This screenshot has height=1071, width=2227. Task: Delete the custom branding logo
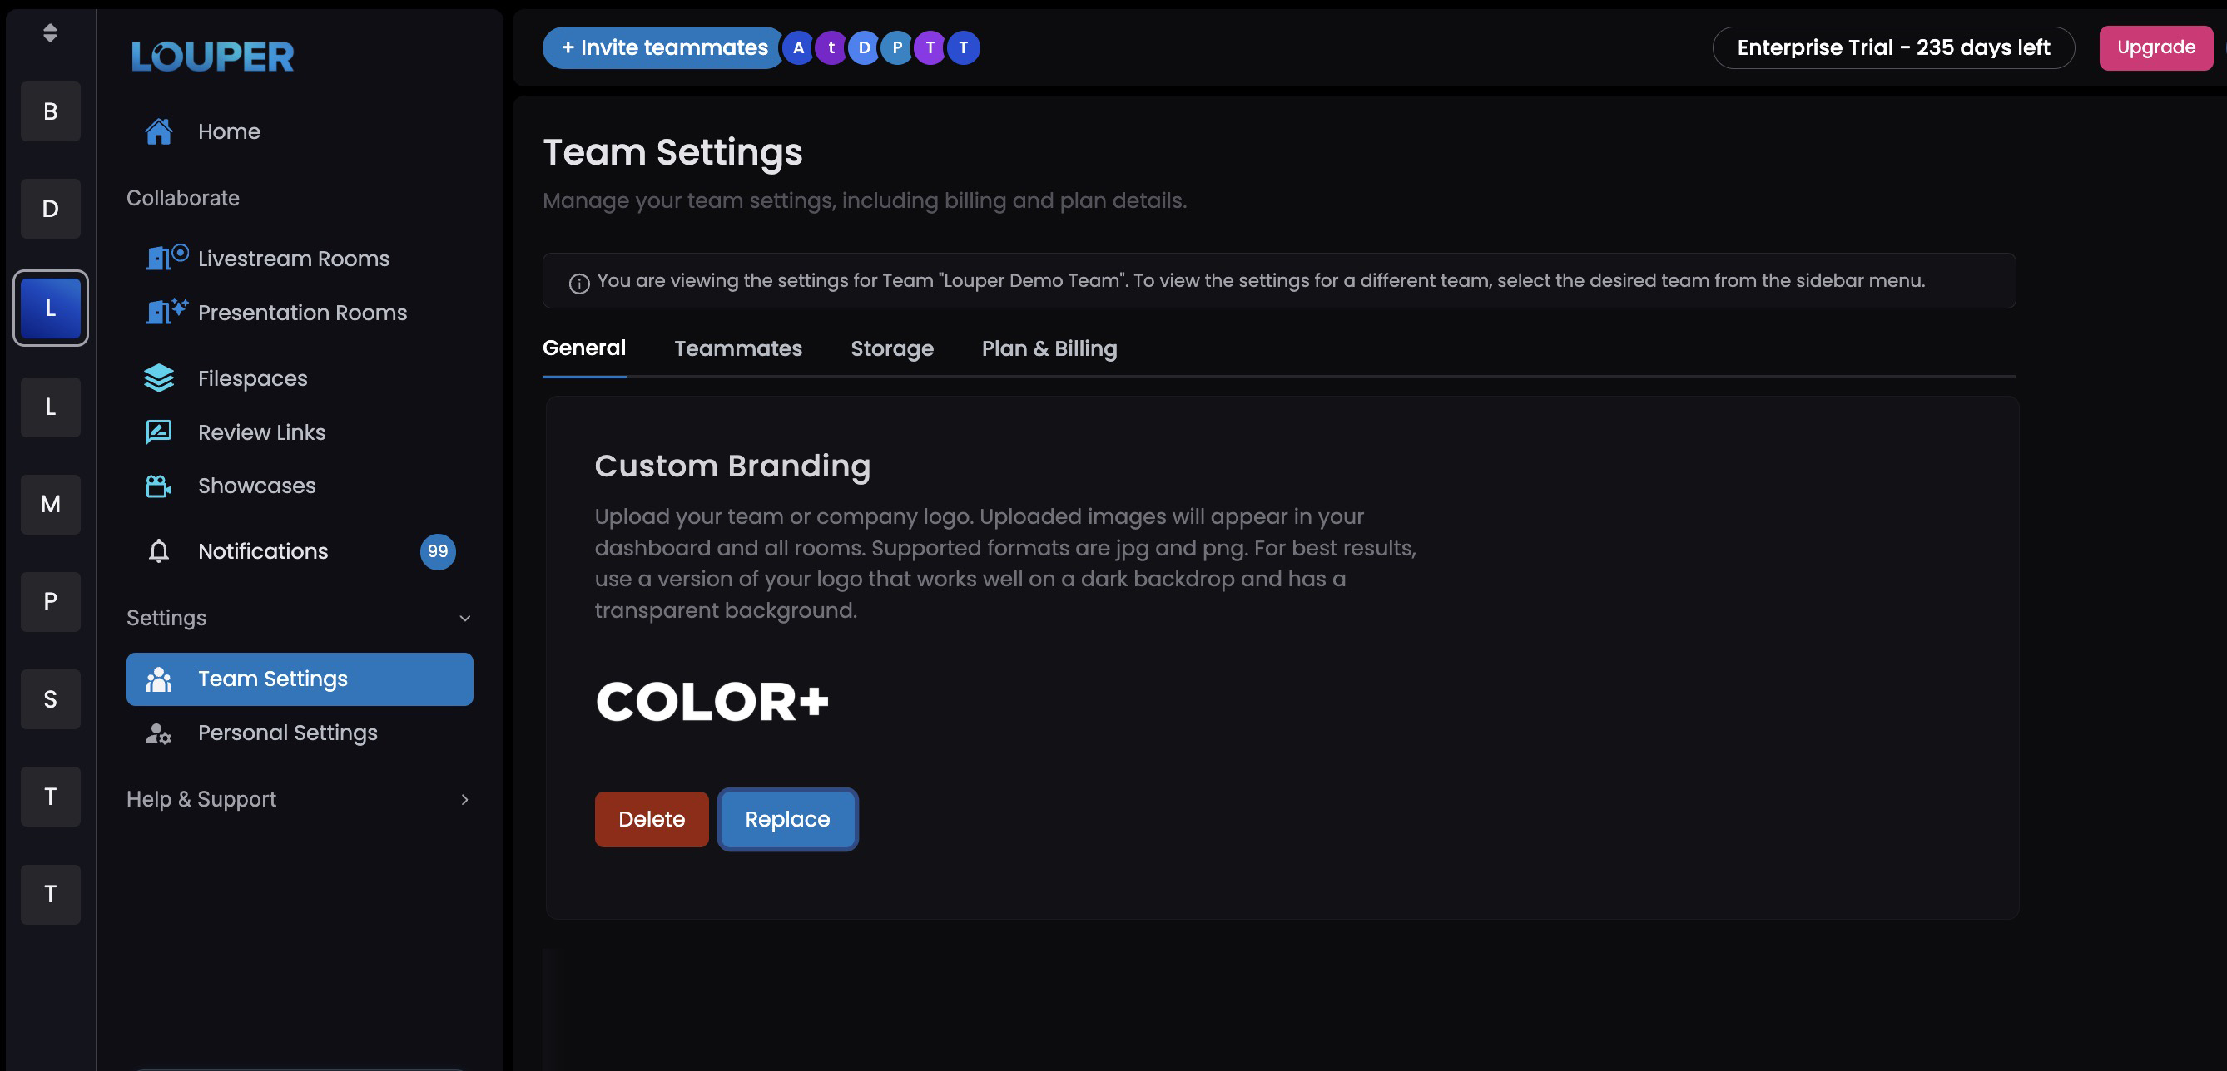click(x=652, y=819)
